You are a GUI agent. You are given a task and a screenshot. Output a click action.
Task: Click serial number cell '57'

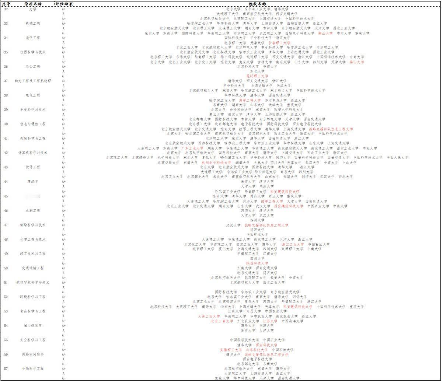tap(6, 368)
